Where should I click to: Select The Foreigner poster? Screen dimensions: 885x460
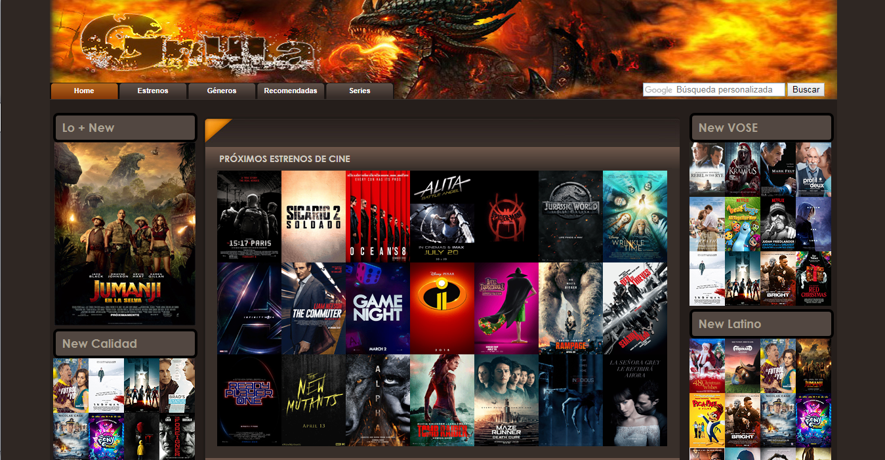coord(177,436)
